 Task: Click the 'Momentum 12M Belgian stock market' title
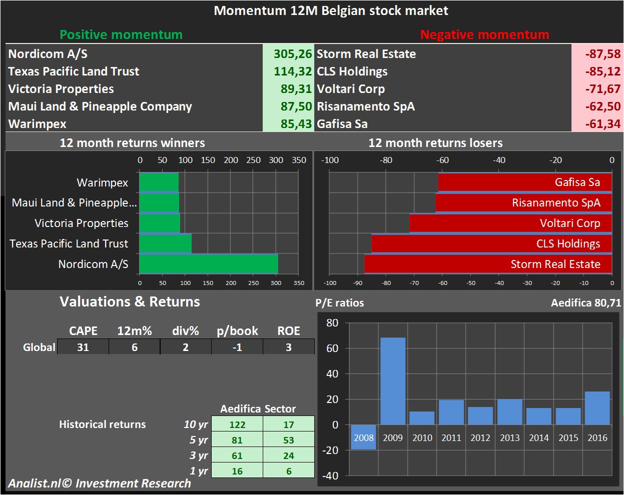click(x=331, y=10)
